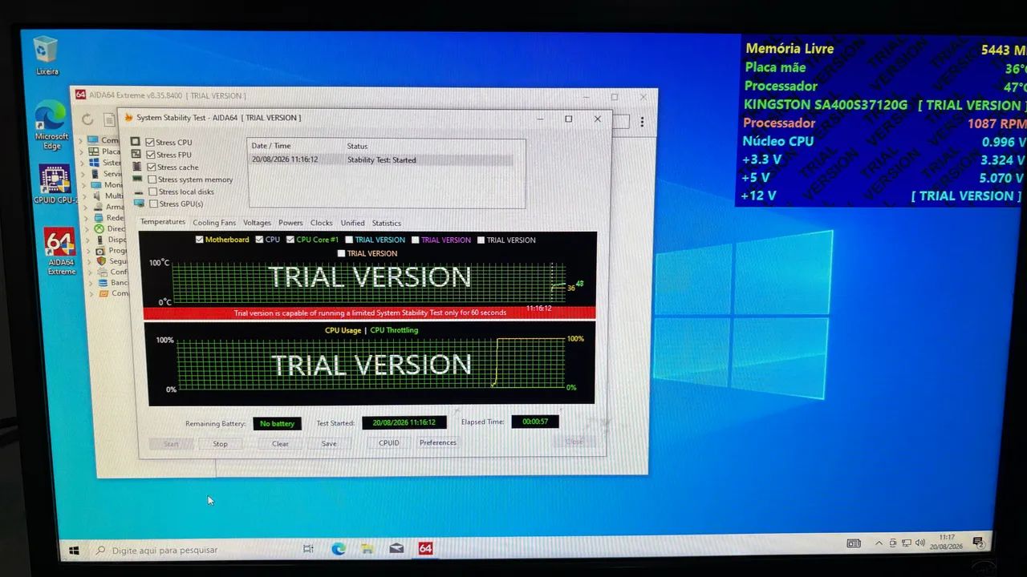Enable Stress system memory checkbox
Image resolution: width=1027 pixels, height=577 pixels.
[152, 180]
